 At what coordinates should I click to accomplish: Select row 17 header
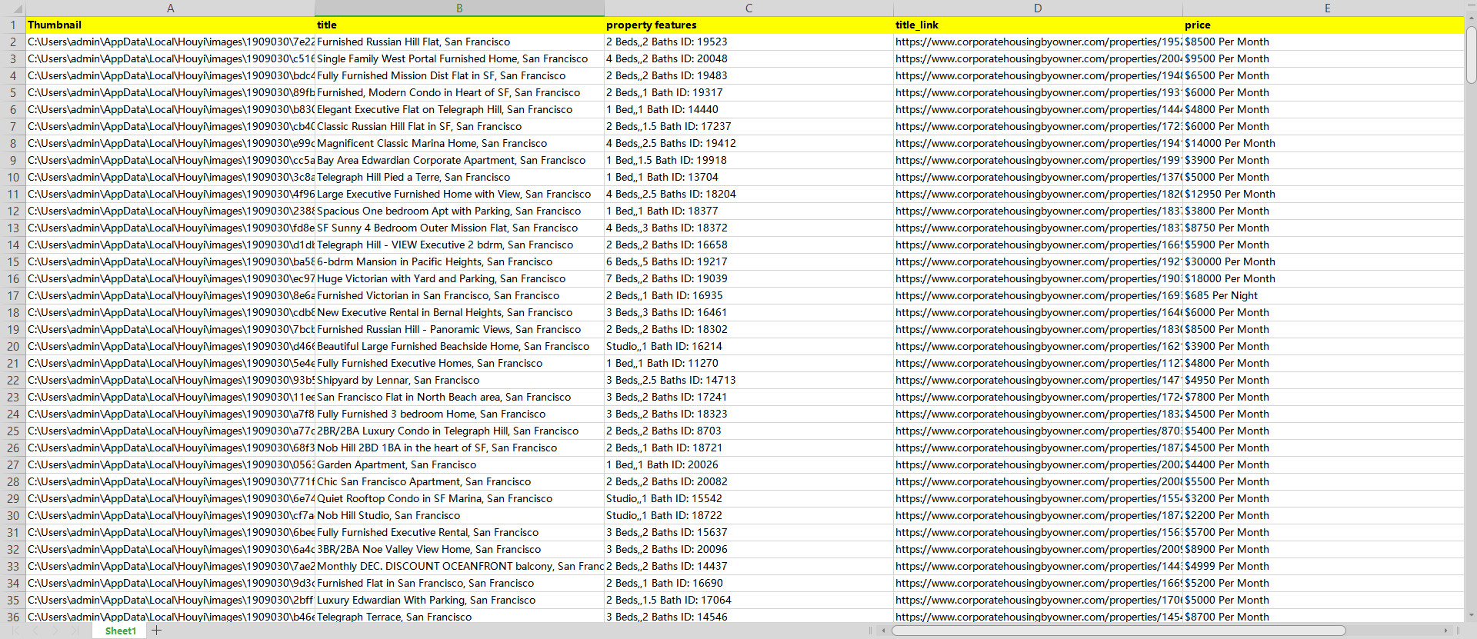12,295
